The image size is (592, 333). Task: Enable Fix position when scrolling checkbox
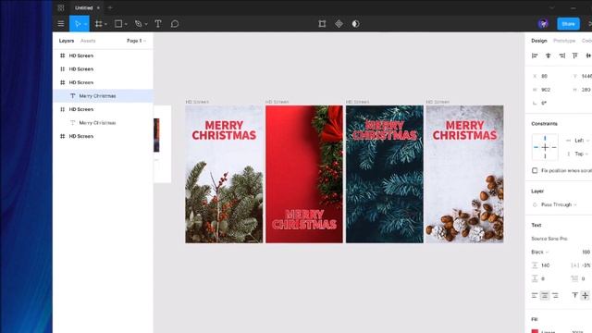click(x=535, y=170)
